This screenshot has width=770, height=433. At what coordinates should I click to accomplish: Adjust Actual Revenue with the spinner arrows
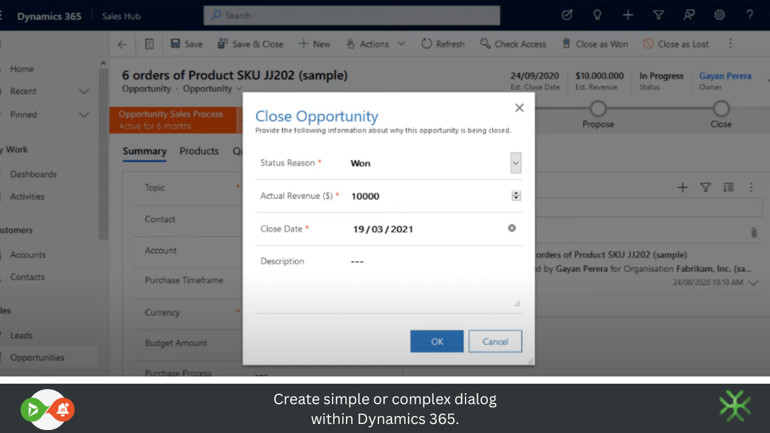click(516, 196)
